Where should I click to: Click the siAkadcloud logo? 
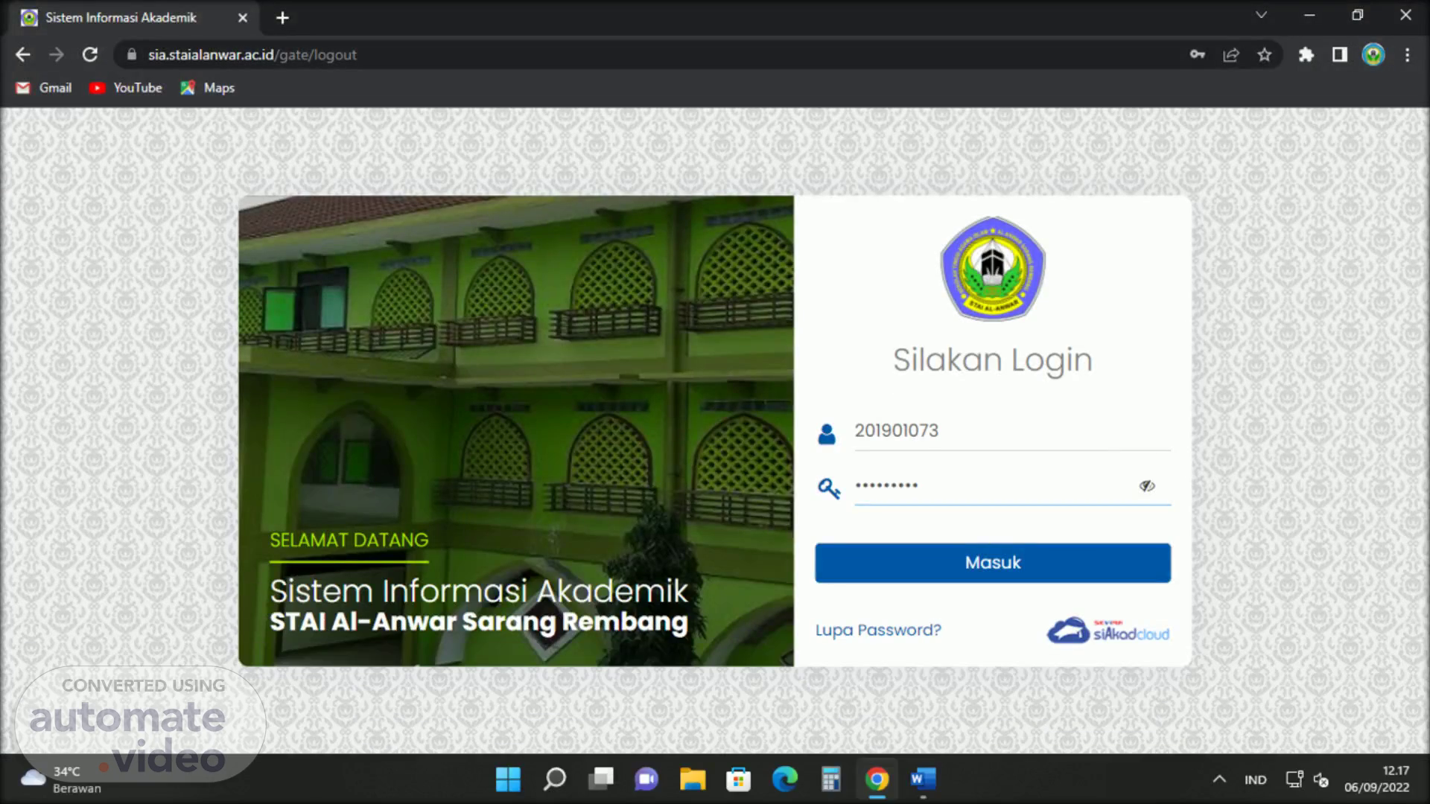[x=1108, y=631]
